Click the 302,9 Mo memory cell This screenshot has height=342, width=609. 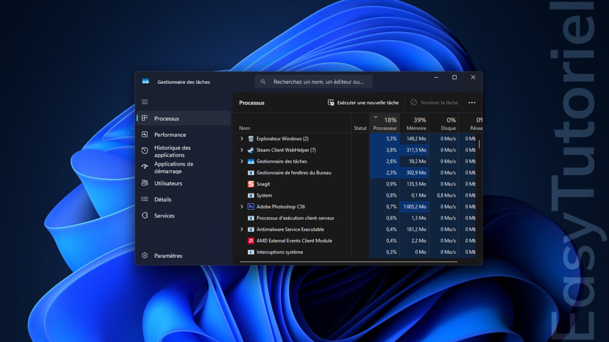click(x=414, y=173)
